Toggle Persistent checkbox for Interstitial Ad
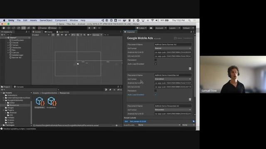 point(155,91)
